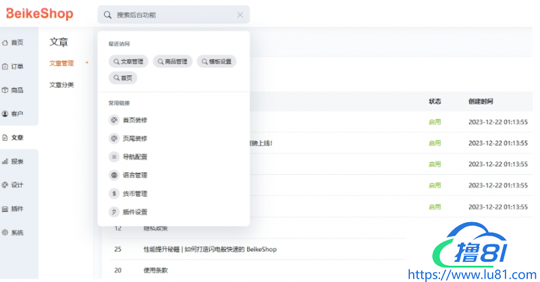This screenshot has height=282, width=540.
Task: Click the 系统 gear icon in sidebar
Action: pos(5,232)
